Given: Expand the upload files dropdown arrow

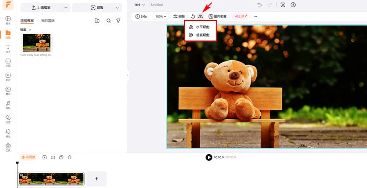Looking at the screenshot, I should pyautogui.click(x=66, y=8).
